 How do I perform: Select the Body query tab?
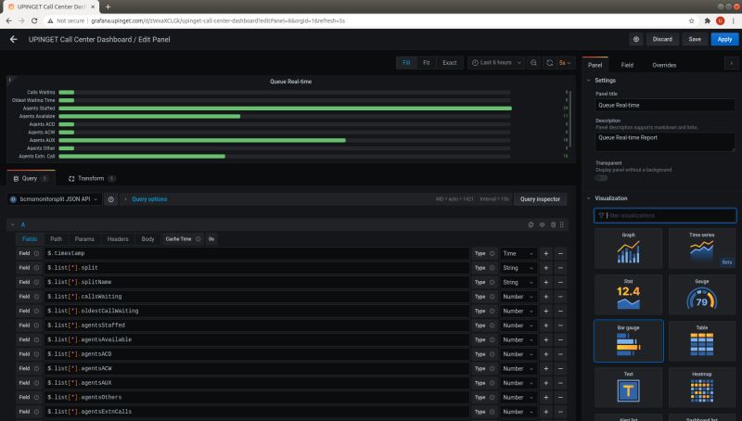tap(147, 239)
